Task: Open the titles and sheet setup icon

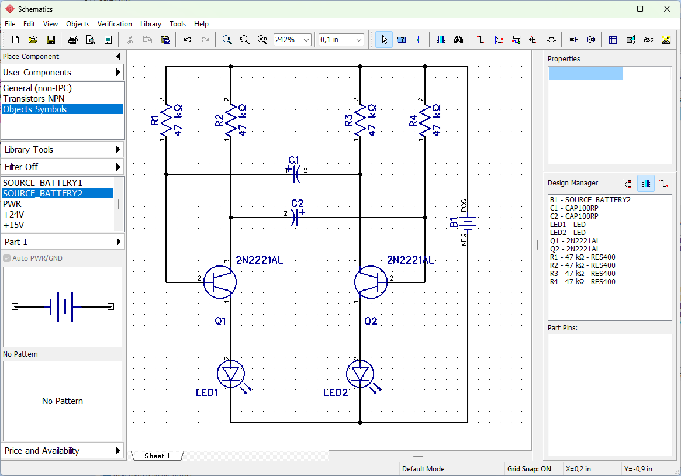Action: 108,40
